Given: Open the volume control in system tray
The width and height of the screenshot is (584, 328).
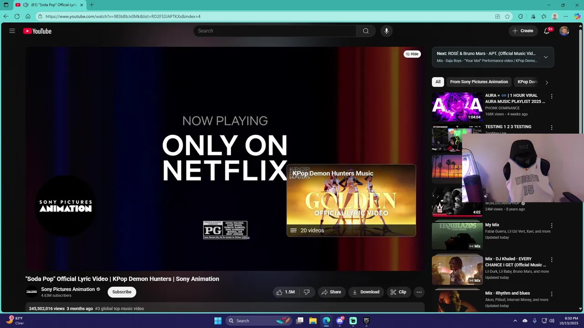Looking at the screenshot, I should coord(552,321).
